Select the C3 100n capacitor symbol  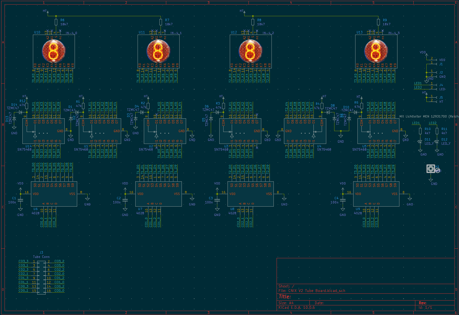click(x=217, y=200)
